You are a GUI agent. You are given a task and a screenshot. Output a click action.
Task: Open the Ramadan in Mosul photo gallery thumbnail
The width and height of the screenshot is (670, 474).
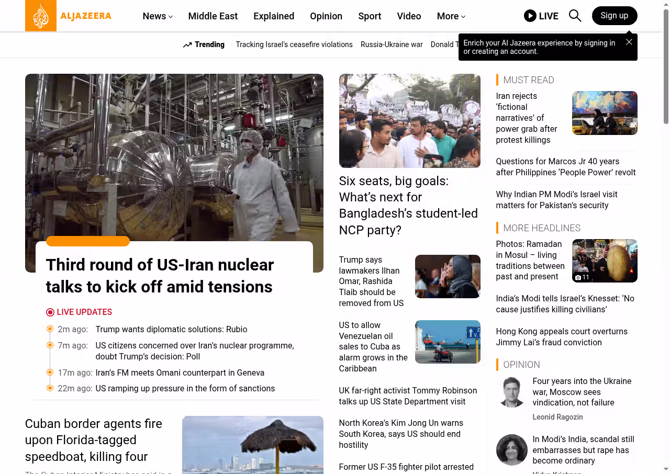pyautogui.click(x=605, y=261)
